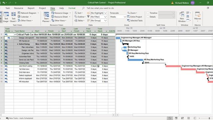This screenshot has width=213, height=120.
Task: Open the Task Usage view
Action: [x=6, y=17]
